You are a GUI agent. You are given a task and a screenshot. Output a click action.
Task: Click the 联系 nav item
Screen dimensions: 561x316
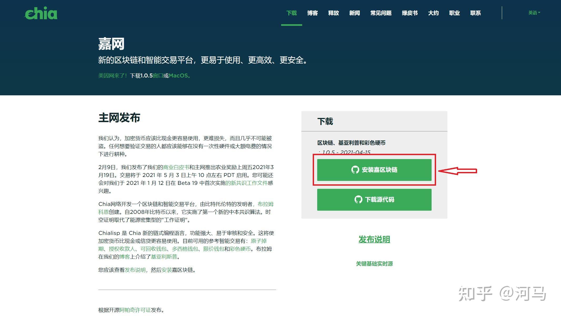pyautogui.click(x=476, y=13)
